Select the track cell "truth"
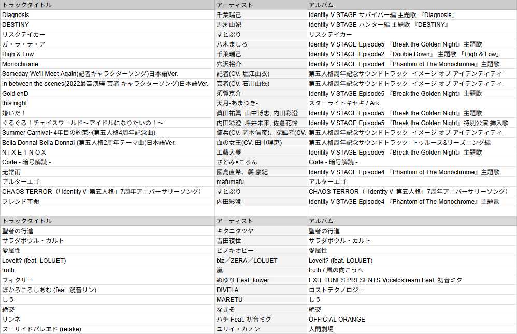The height and width of the screenshot is (334, 517). [107, 270]
